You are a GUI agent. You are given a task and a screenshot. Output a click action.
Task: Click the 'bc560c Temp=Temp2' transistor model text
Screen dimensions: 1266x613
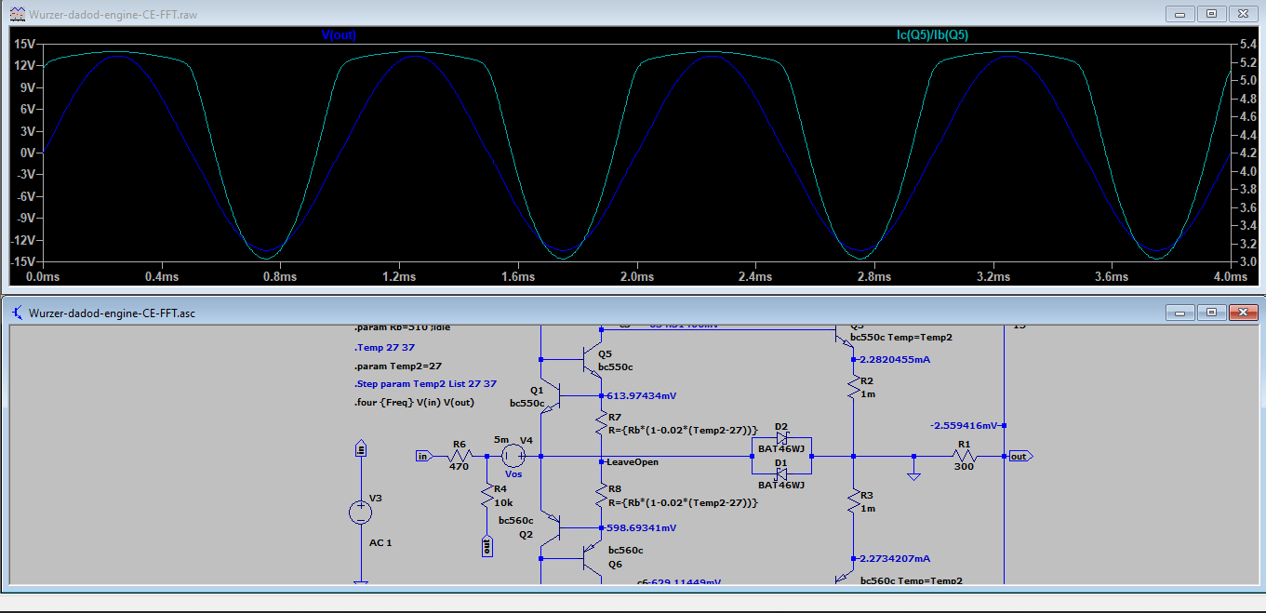click(x=911, y=581)
